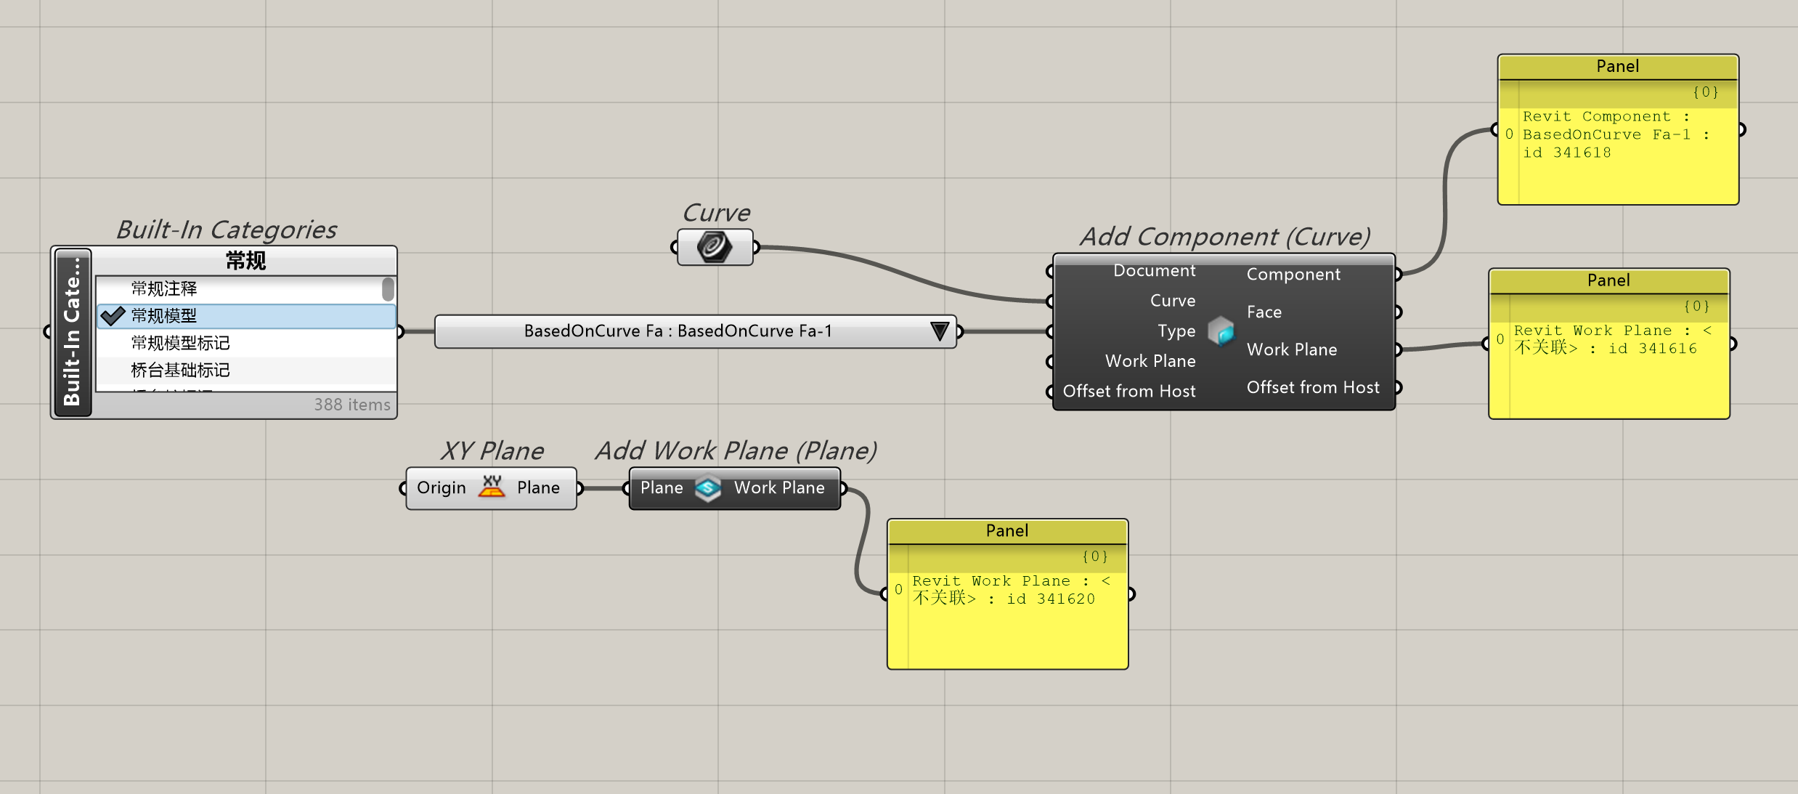Viewport: 1798px width, 794px height.
Task: Click the Offset from Host output grip
Action: 1397,388
